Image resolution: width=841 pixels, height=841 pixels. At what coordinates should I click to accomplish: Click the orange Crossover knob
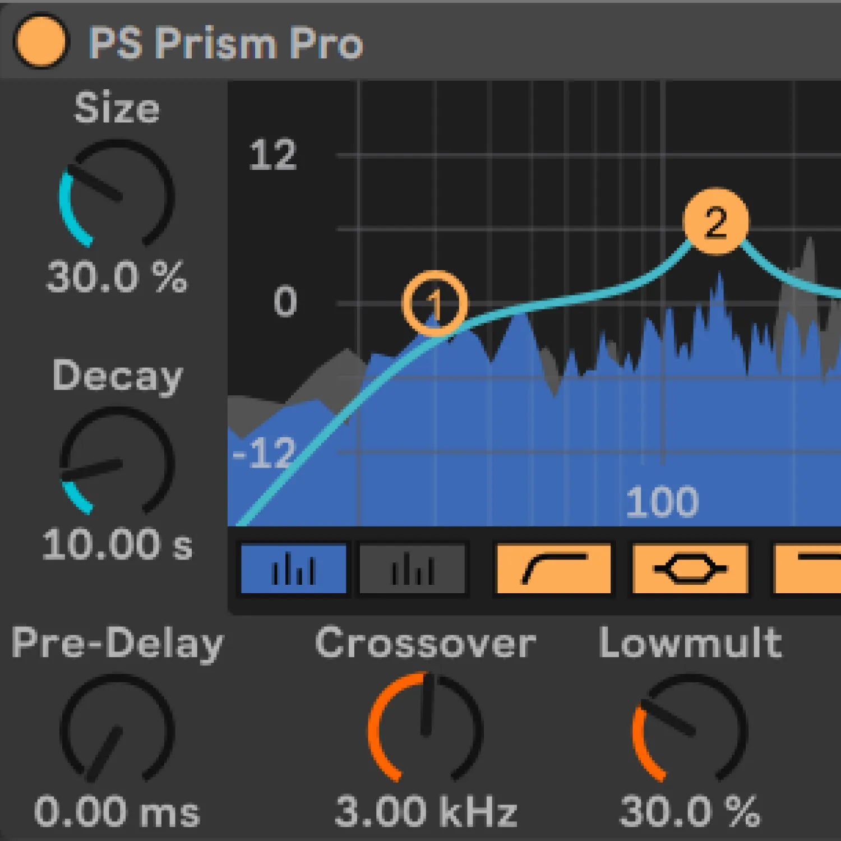(425, 728)
